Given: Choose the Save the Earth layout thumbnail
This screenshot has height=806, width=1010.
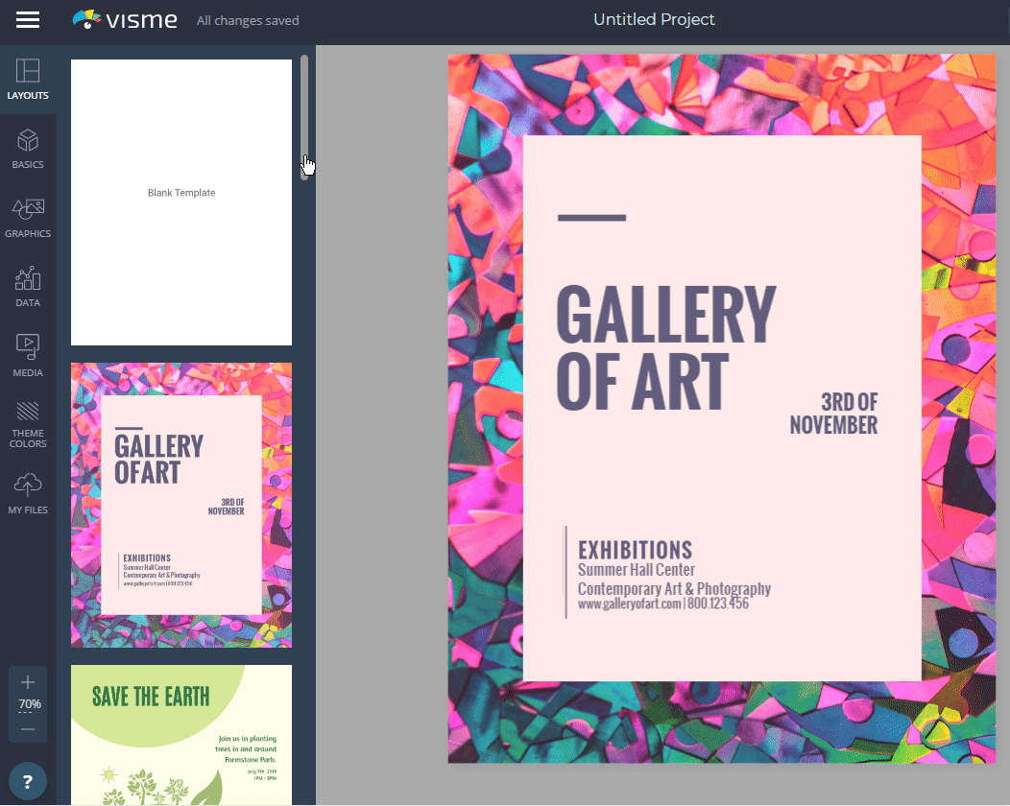Looking at the screenshot, I should 181,735.
